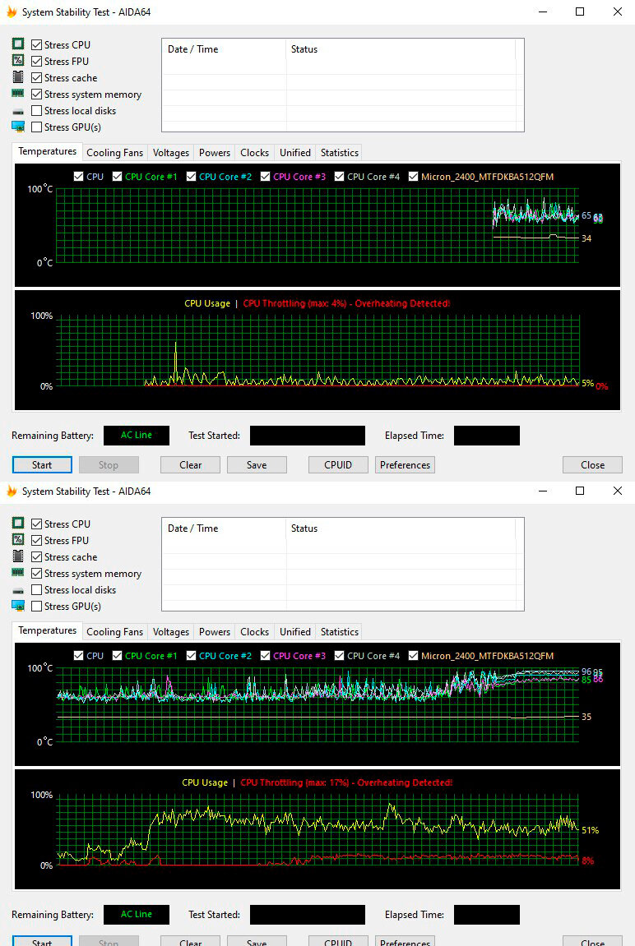This screenshot has height=946, width=635.
Task: Click the cache chip icon in lower window
Action: 18,556
